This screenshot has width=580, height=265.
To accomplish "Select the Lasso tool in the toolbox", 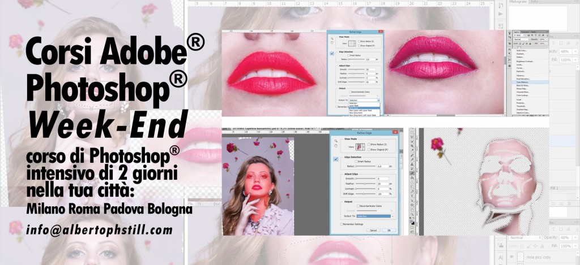I will [x=412, y=137].
